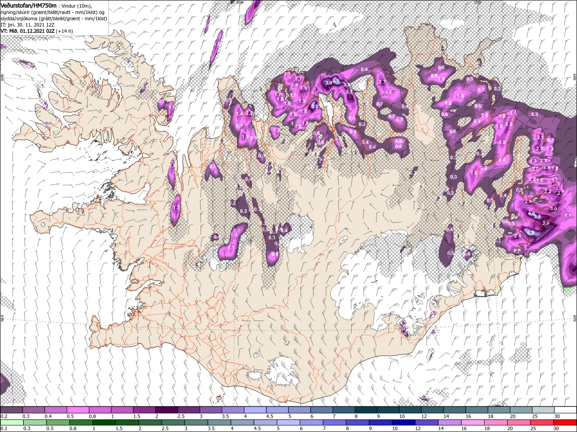Pick the lower deep blue swatch between 10 and 12
The height and width of the screenshot is (432, 577).
point(403,423)
